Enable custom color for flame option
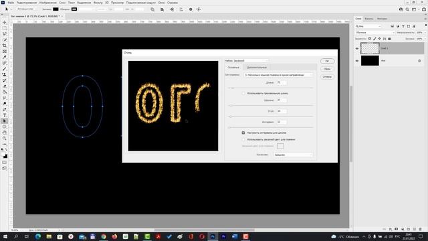428x241 pixels. click(x=243, y=139)
